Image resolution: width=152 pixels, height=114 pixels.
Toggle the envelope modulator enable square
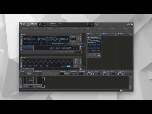tap(21, 87)
